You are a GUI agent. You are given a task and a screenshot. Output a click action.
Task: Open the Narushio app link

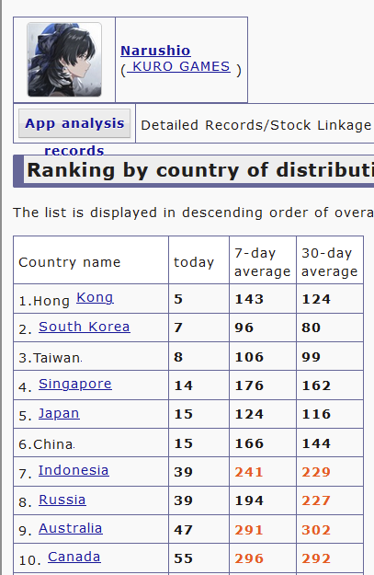[x=155, y=51]
